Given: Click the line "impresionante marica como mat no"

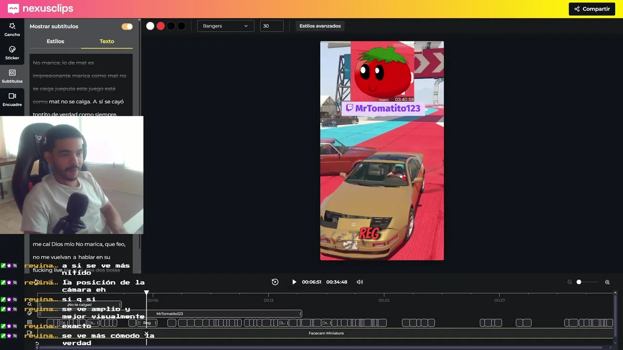Looking at the screenshot, I should (x=79, y=76).
